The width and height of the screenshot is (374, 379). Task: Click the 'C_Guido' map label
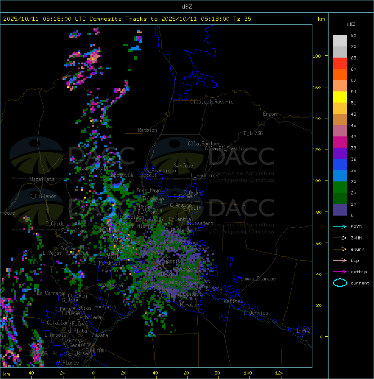point(55,224)
